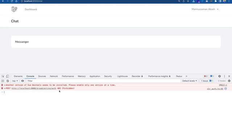Click the icon next to xhr_auth.ts:86
Viewport: 232px width, 130px height.
point(225,88)
